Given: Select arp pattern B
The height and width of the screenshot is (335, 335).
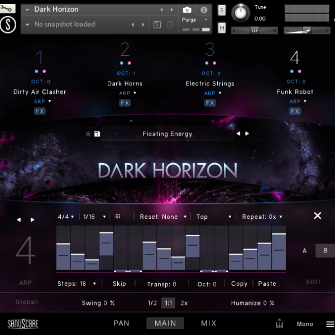Looking at the screenshot, I should point(325,251).
